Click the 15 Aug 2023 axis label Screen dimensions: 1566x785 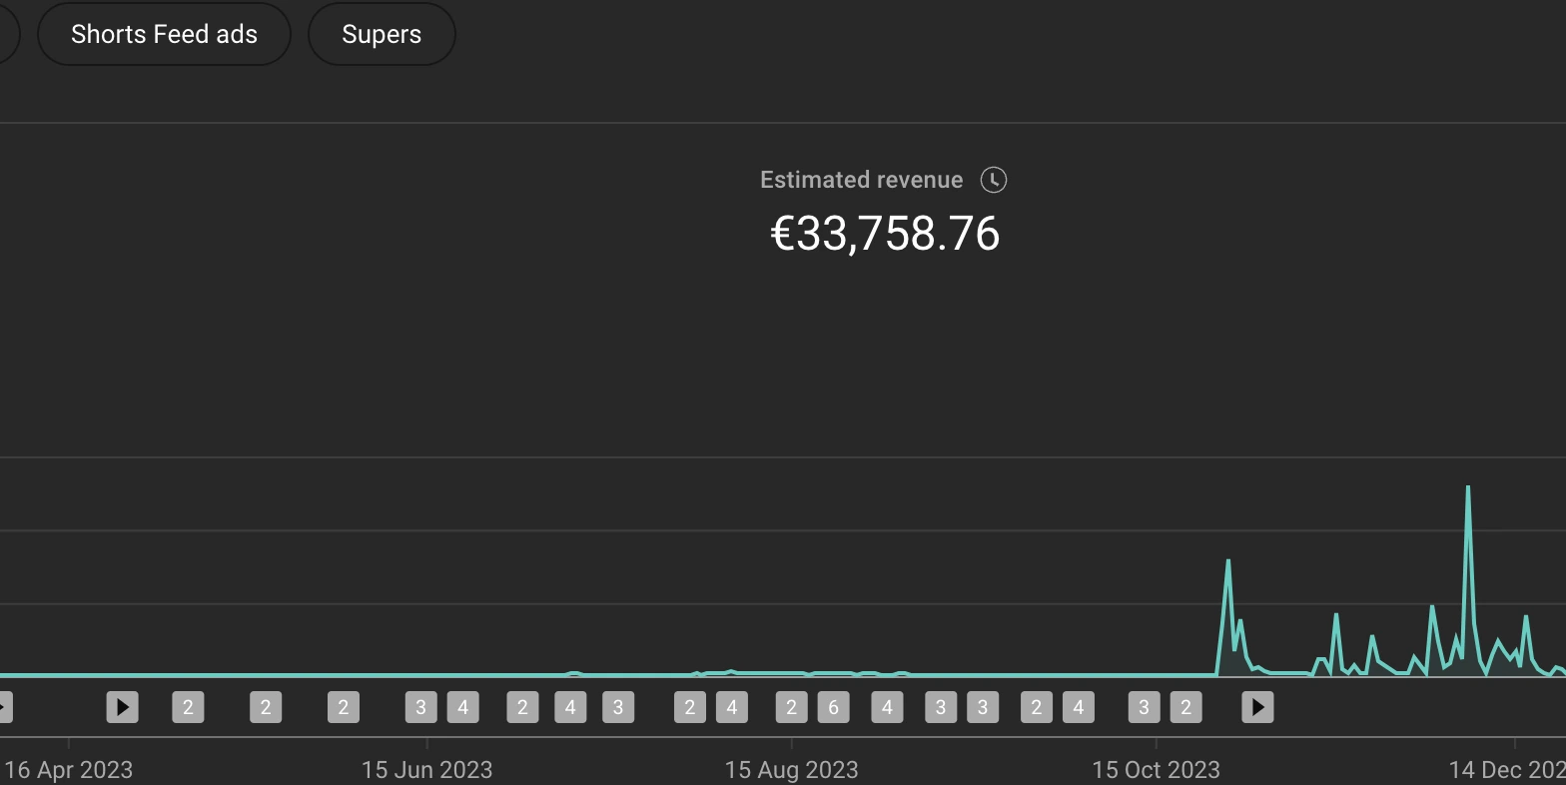tap(791, 770)
